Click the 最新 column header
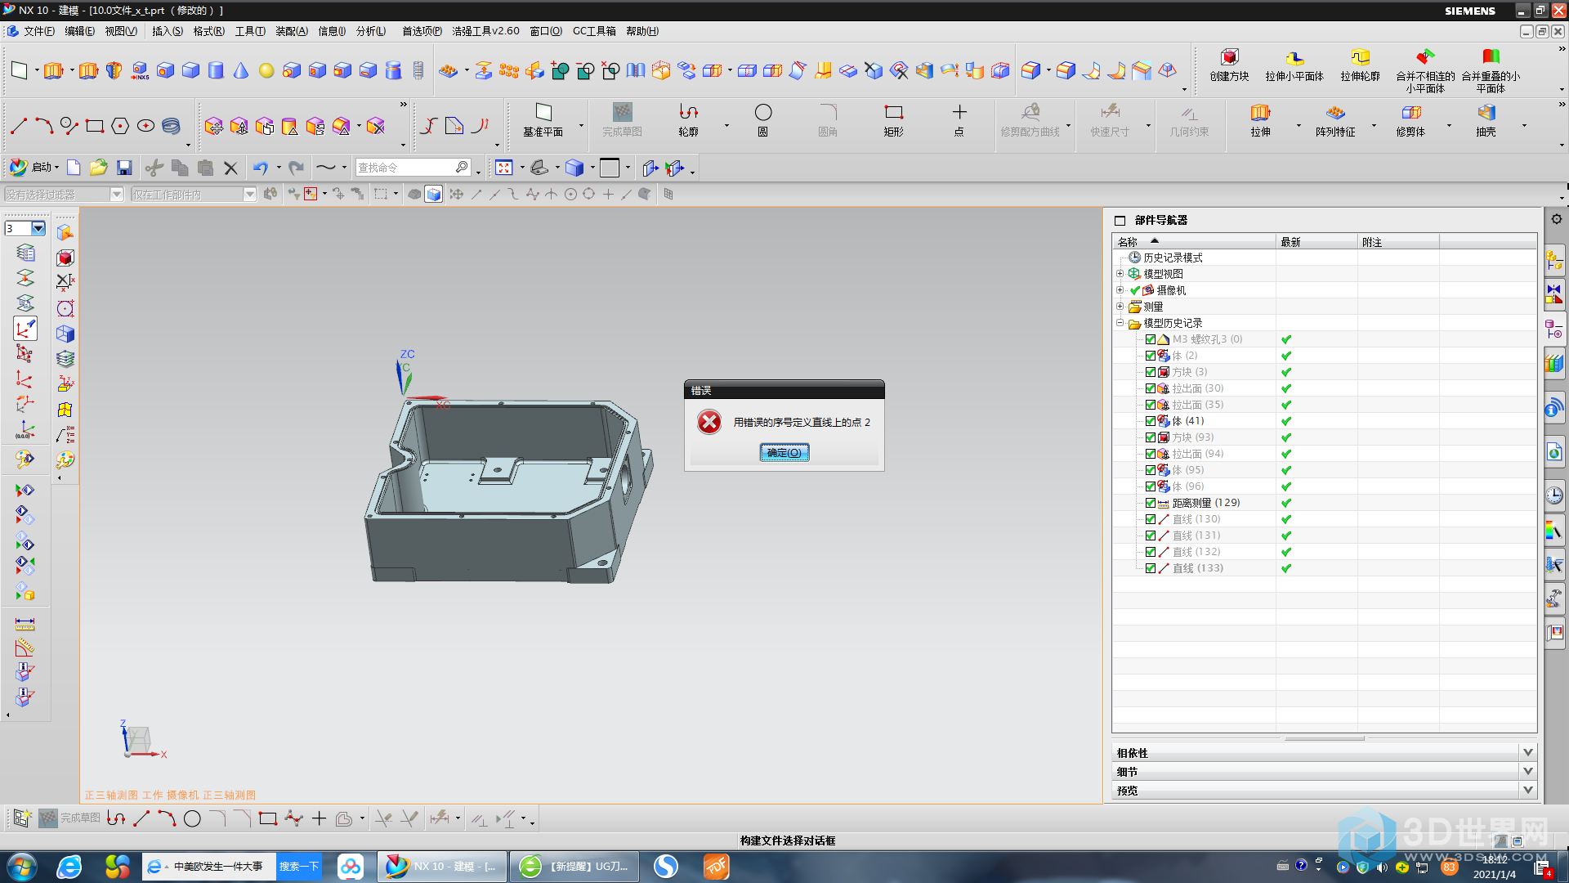 click(1316, 242)
